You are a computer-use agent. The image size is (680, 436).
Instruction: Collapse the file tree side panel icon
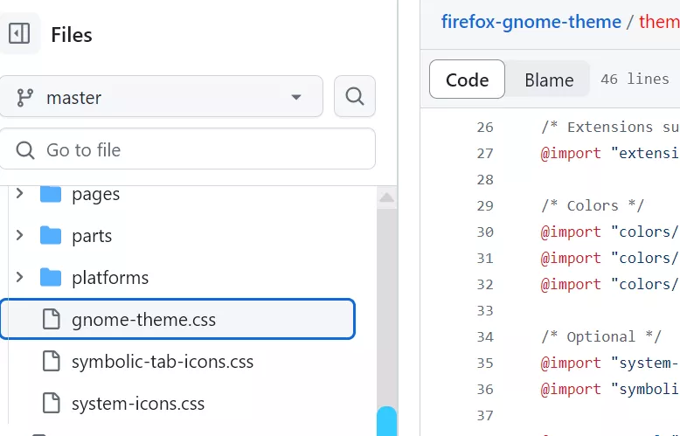tap(19, 34)
